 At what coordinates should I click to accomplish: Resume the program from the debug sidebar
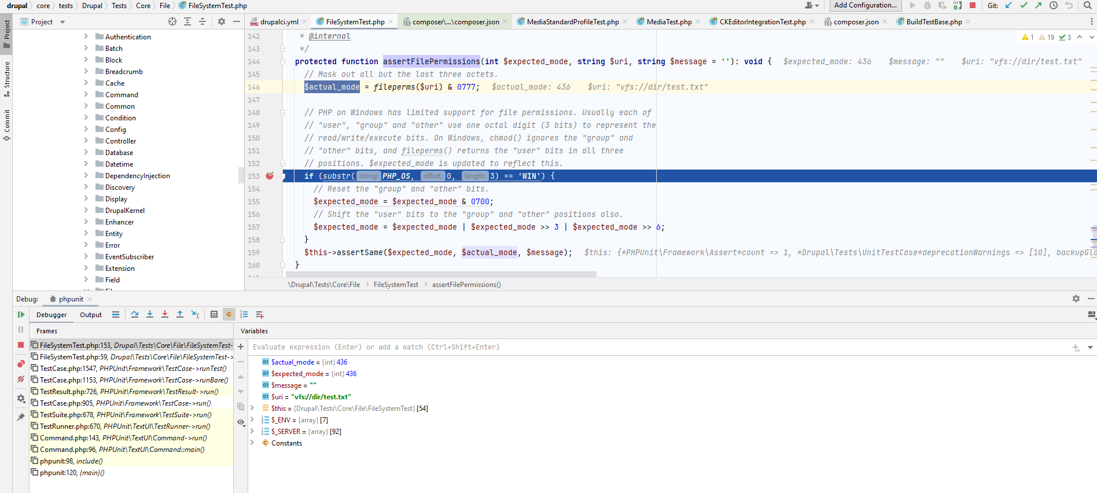[21, 314]
